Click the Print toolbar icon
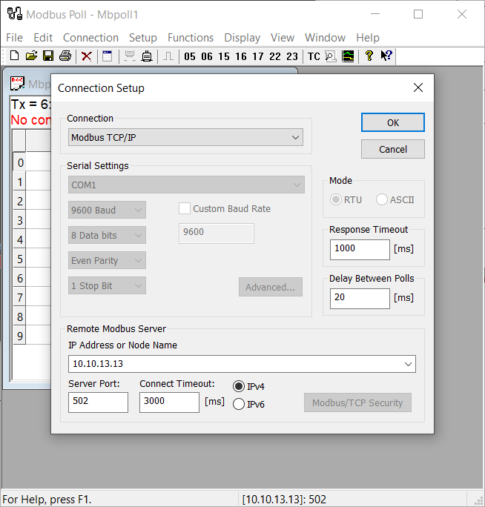The image size is (485, 507). click(x=65, y=56)
